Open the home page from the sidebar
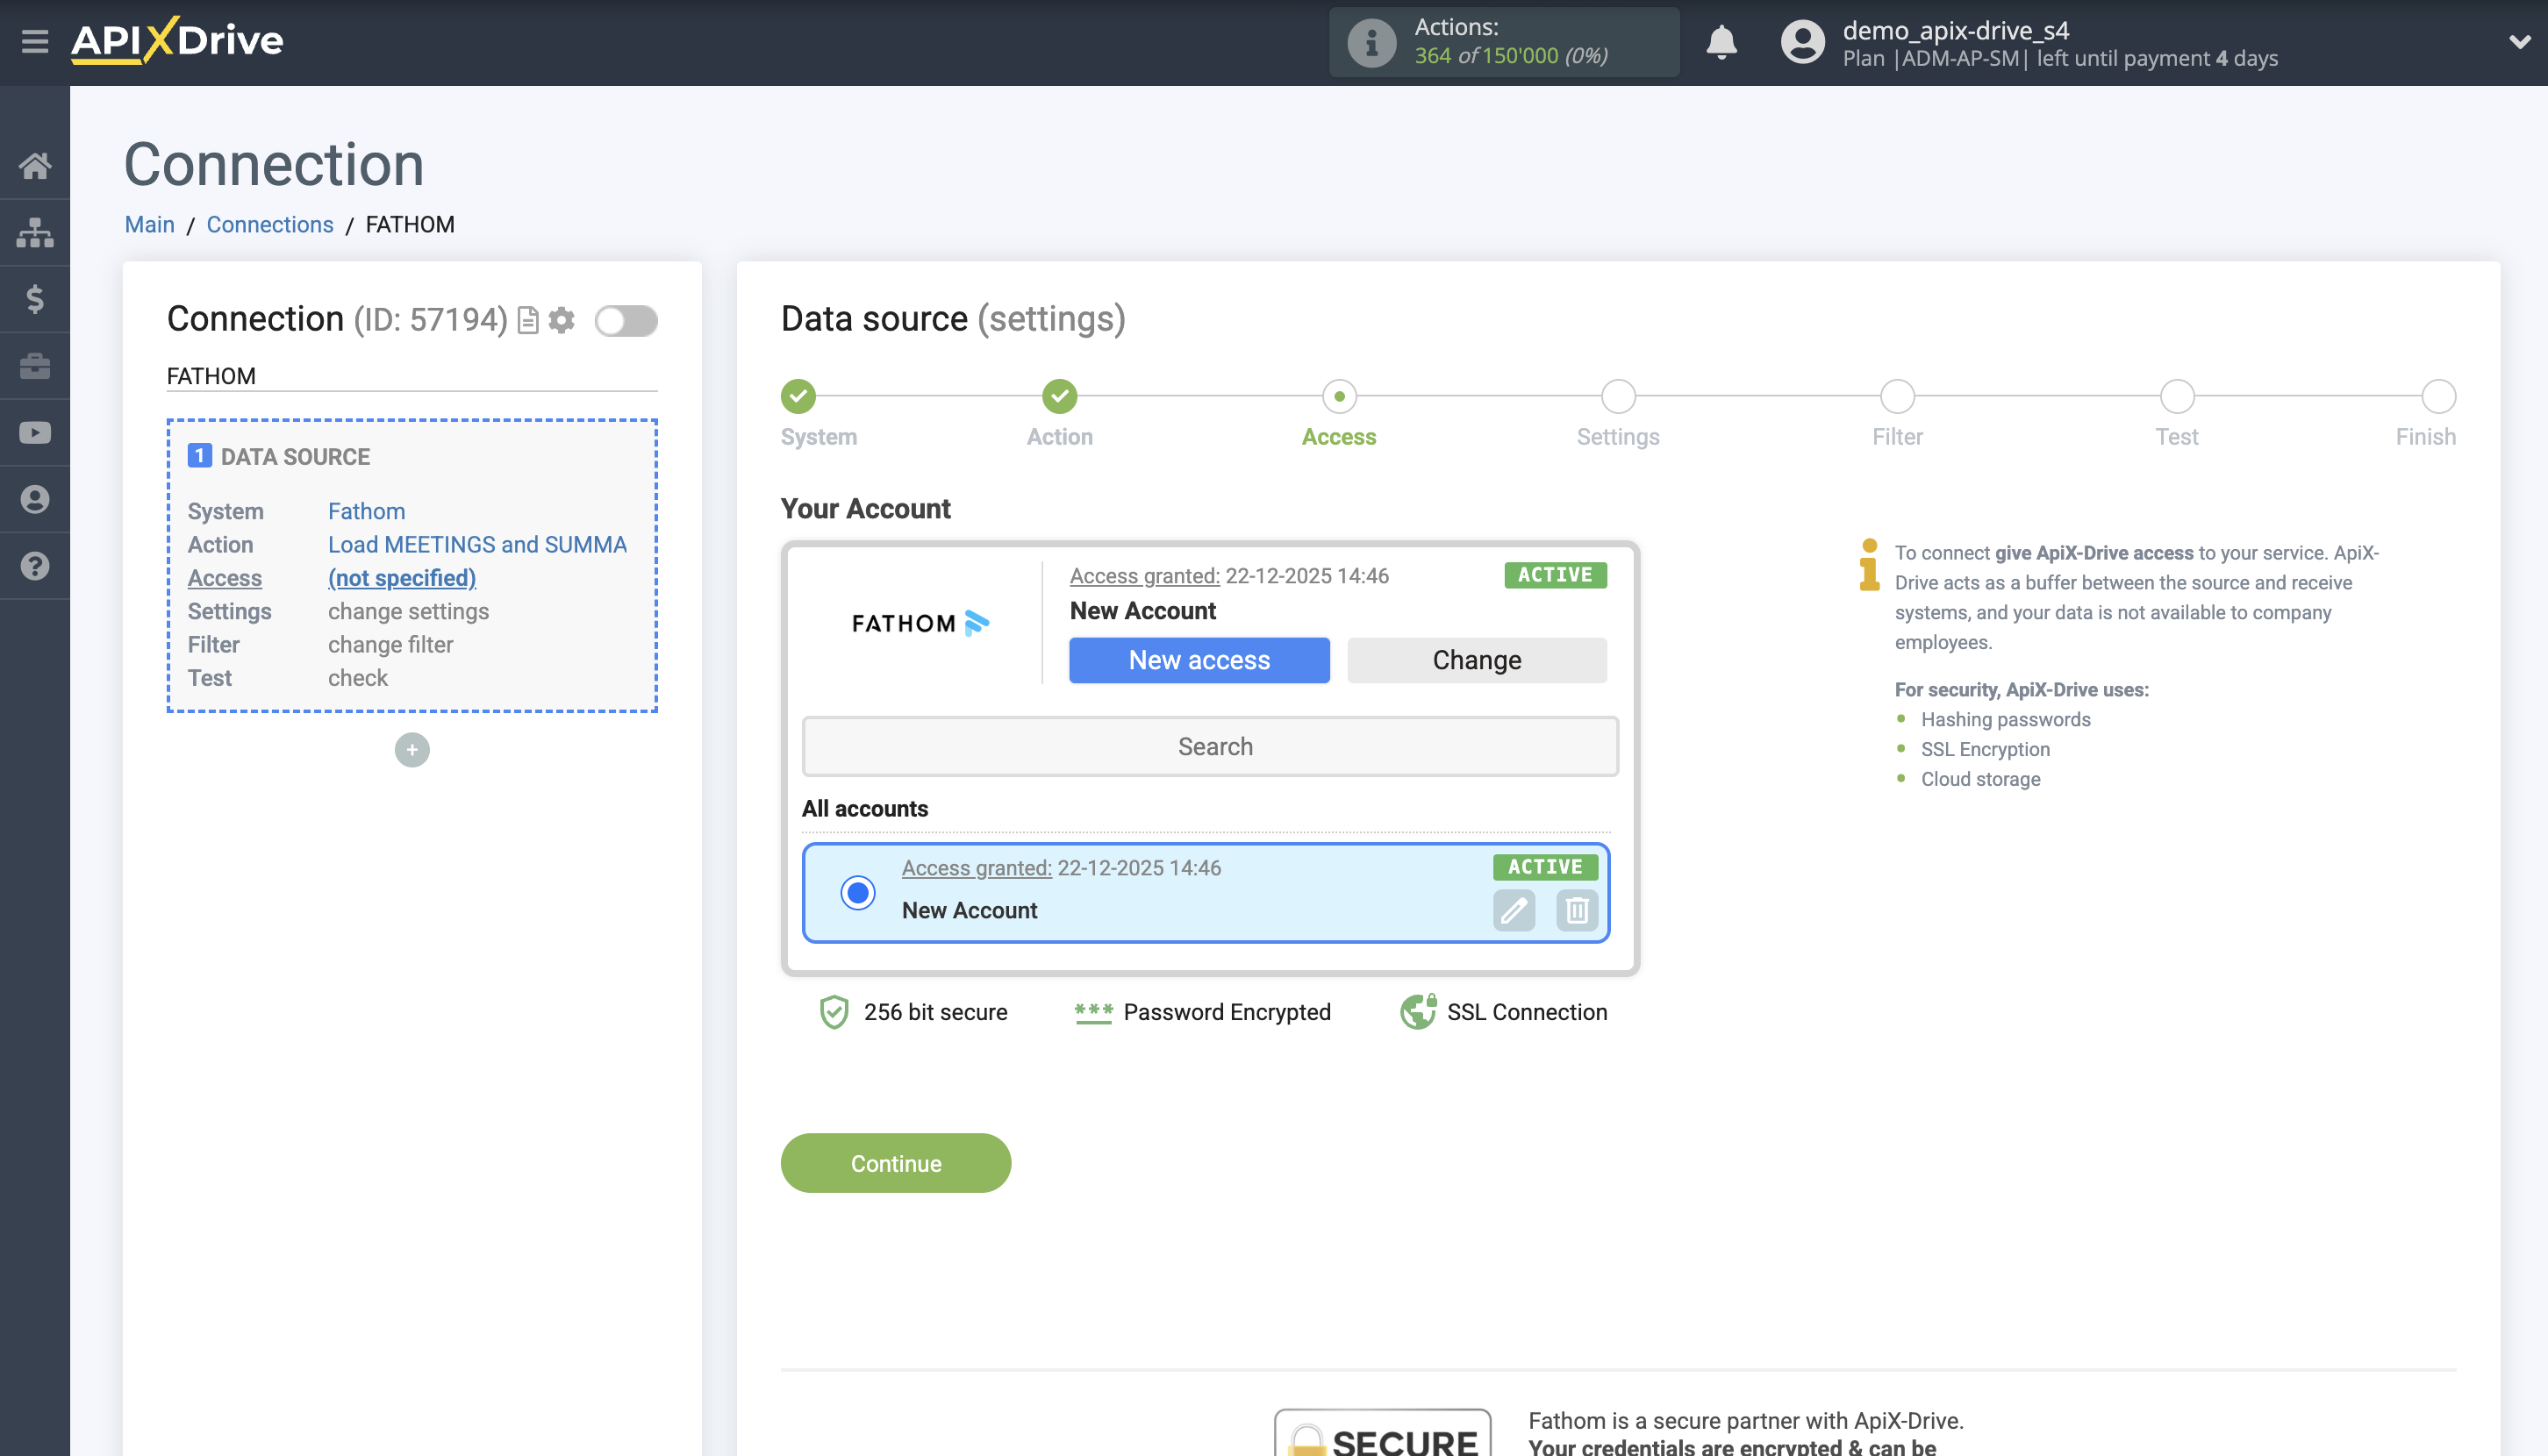 pos(35,165)
